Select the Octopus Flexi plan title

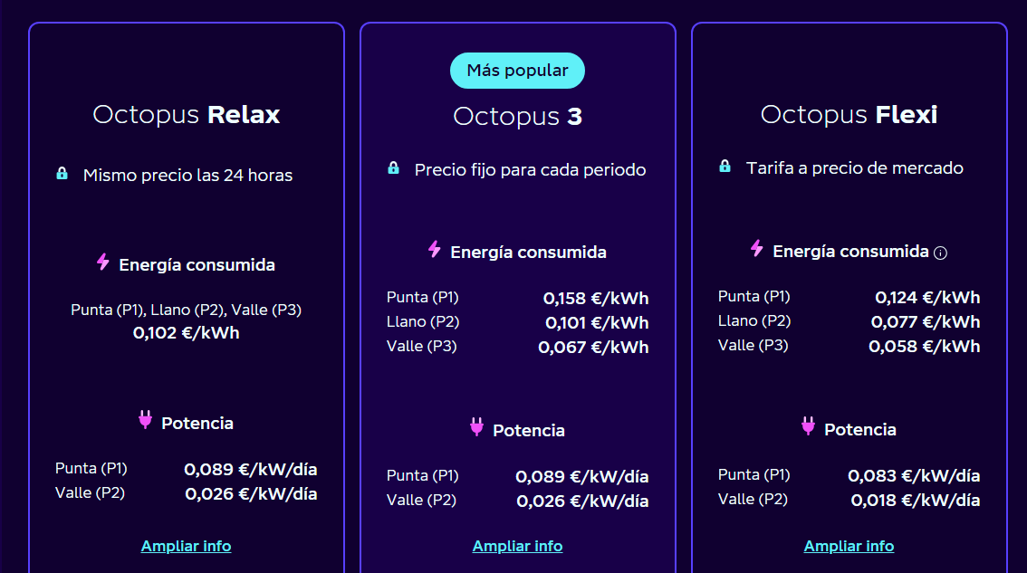pyautogui.click(x=849, y=115)
